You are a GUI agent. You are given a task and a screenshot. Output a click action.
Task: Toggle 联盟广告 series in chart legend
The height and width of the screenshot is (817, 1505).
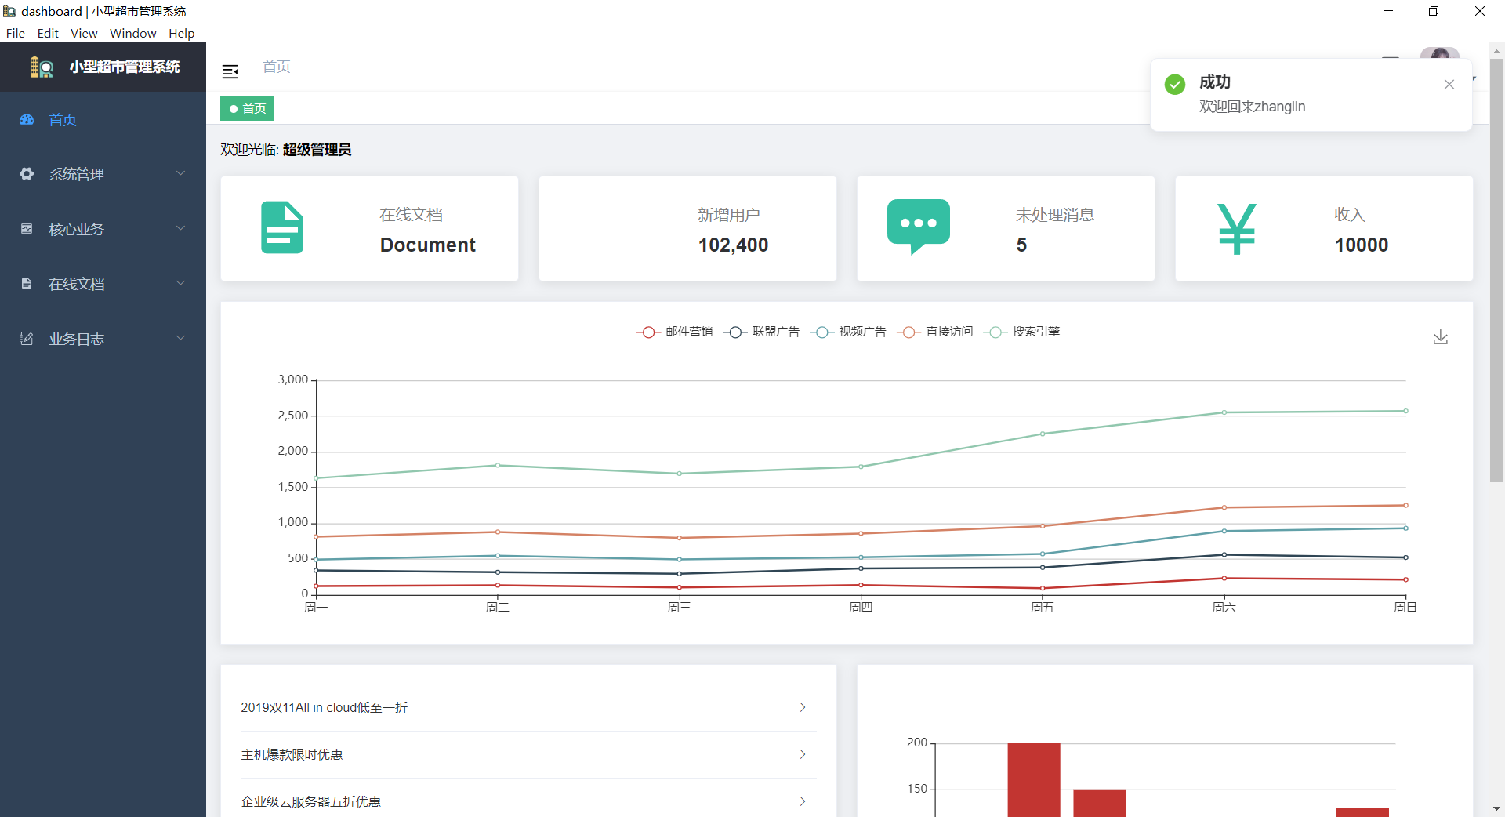[761, 332]
